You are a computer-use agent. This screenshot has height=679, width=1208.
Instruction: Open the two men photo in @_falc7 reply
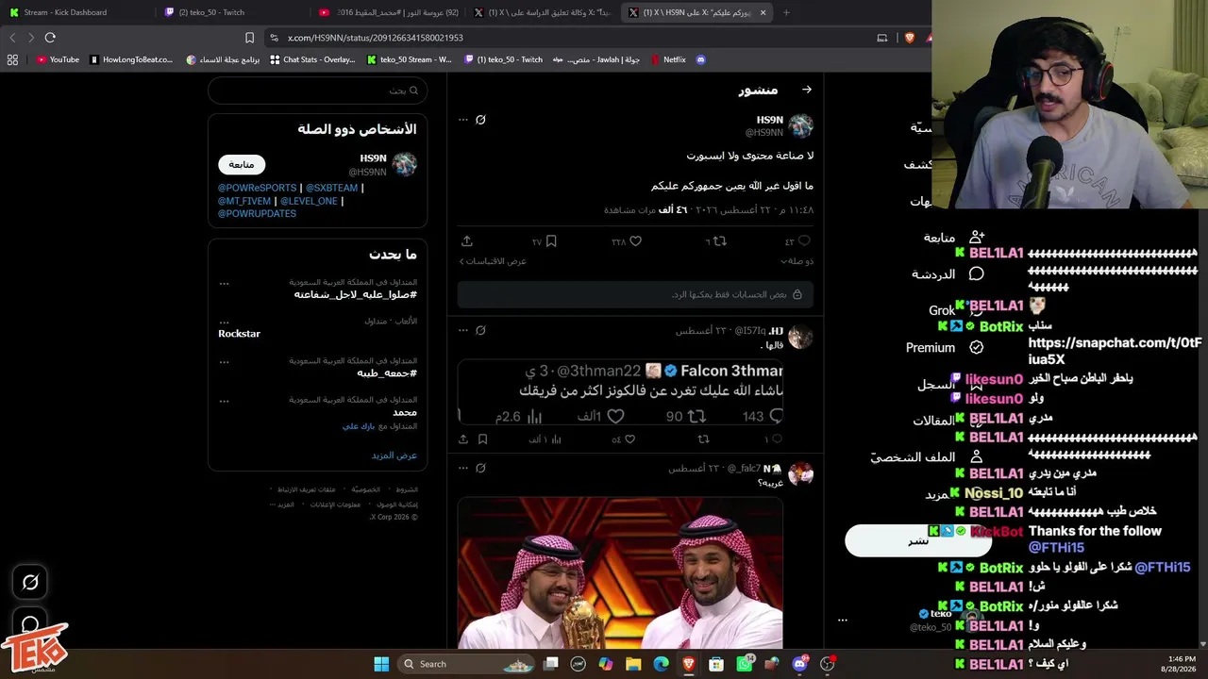[620, 572]
